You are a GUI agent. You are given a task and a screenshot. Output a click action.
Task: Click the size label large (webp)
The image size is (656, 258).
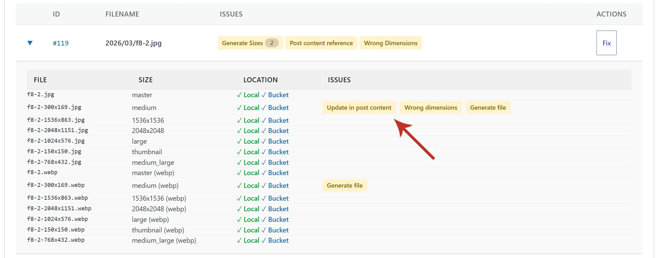[x=150, y=219]
